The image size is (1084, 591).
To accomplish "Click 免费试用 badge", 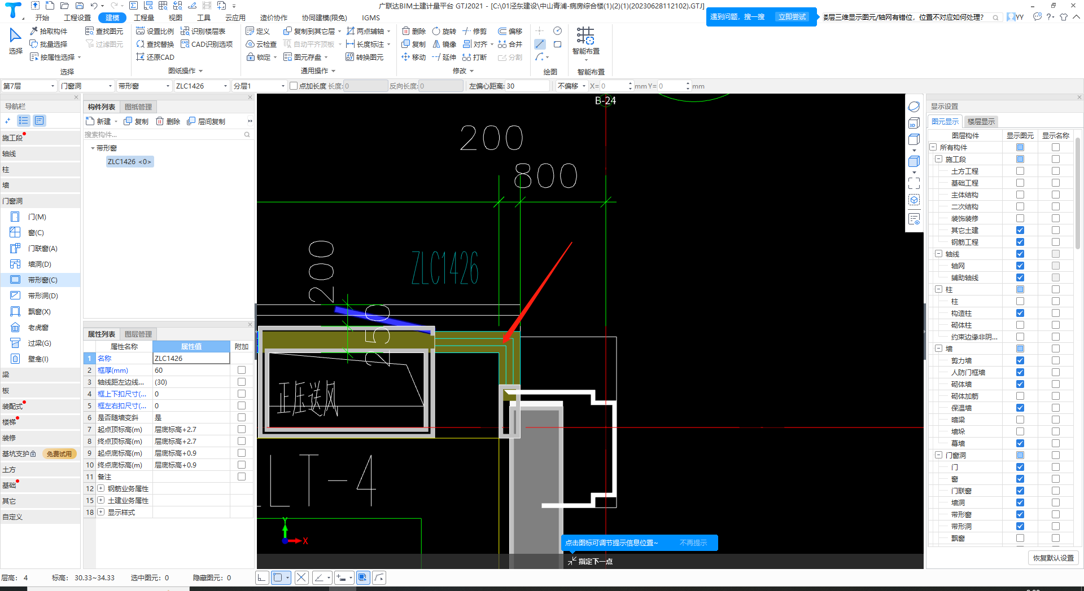I will (59, 453).
